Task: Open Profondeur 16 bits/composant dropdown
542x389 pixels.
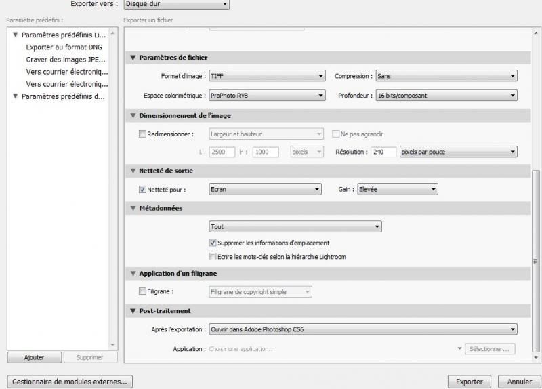Action: (x=446, y=96)
